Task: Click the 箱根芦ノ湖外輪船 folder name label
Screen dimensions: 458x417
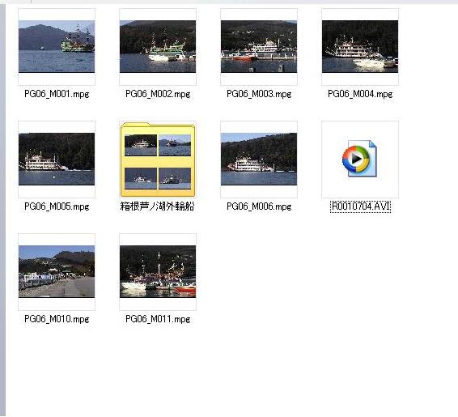Action: click(158, 206)
